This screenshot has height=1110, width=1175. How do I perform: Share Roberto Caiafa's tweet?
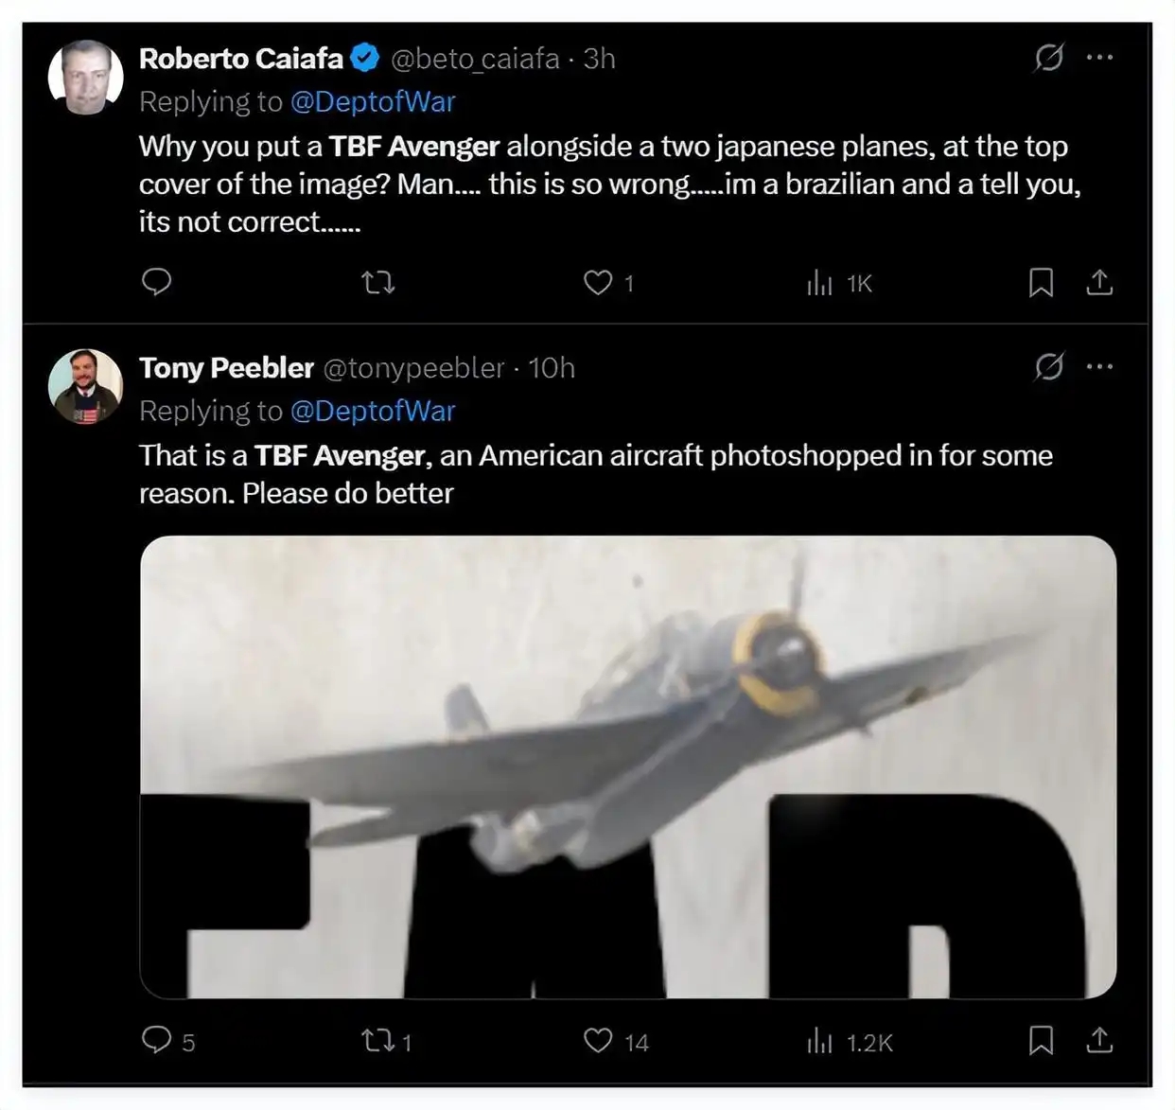1099,282
